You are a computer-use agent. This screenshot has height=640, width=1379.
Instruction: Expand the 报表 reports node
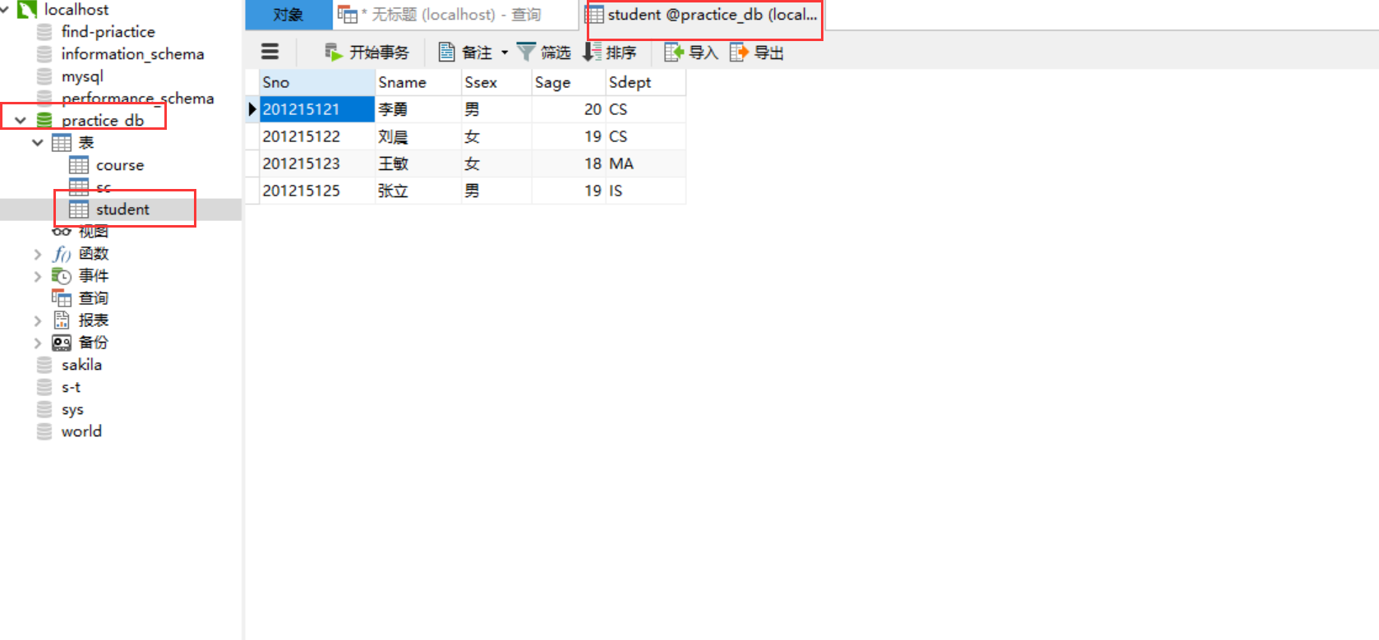38,320
